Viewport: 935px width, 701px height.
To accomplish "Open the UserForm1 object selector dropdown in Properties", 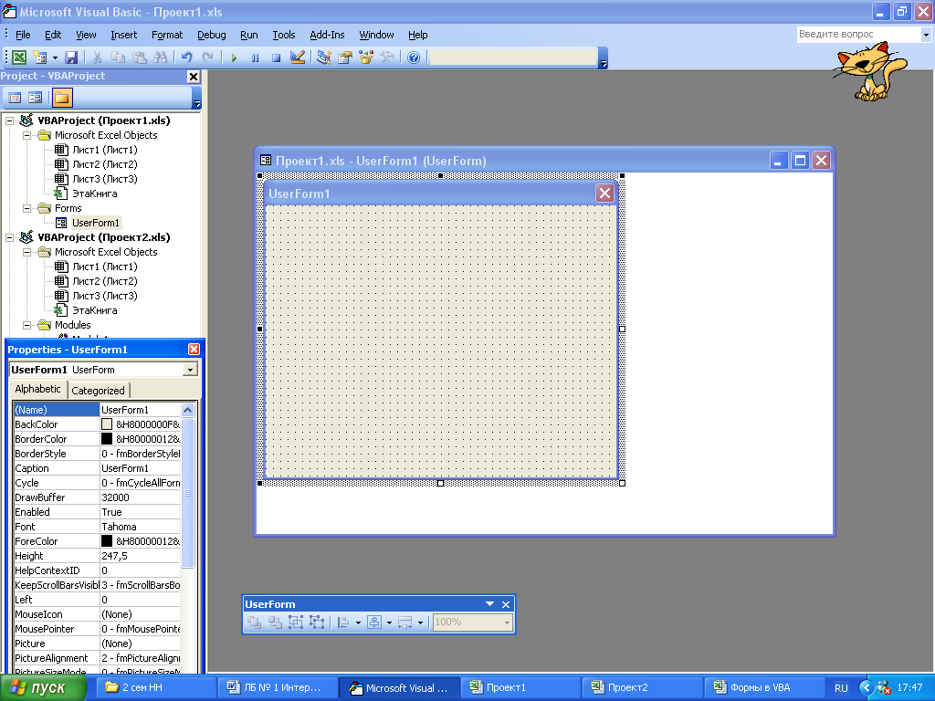I will click(x=190, y=370).
